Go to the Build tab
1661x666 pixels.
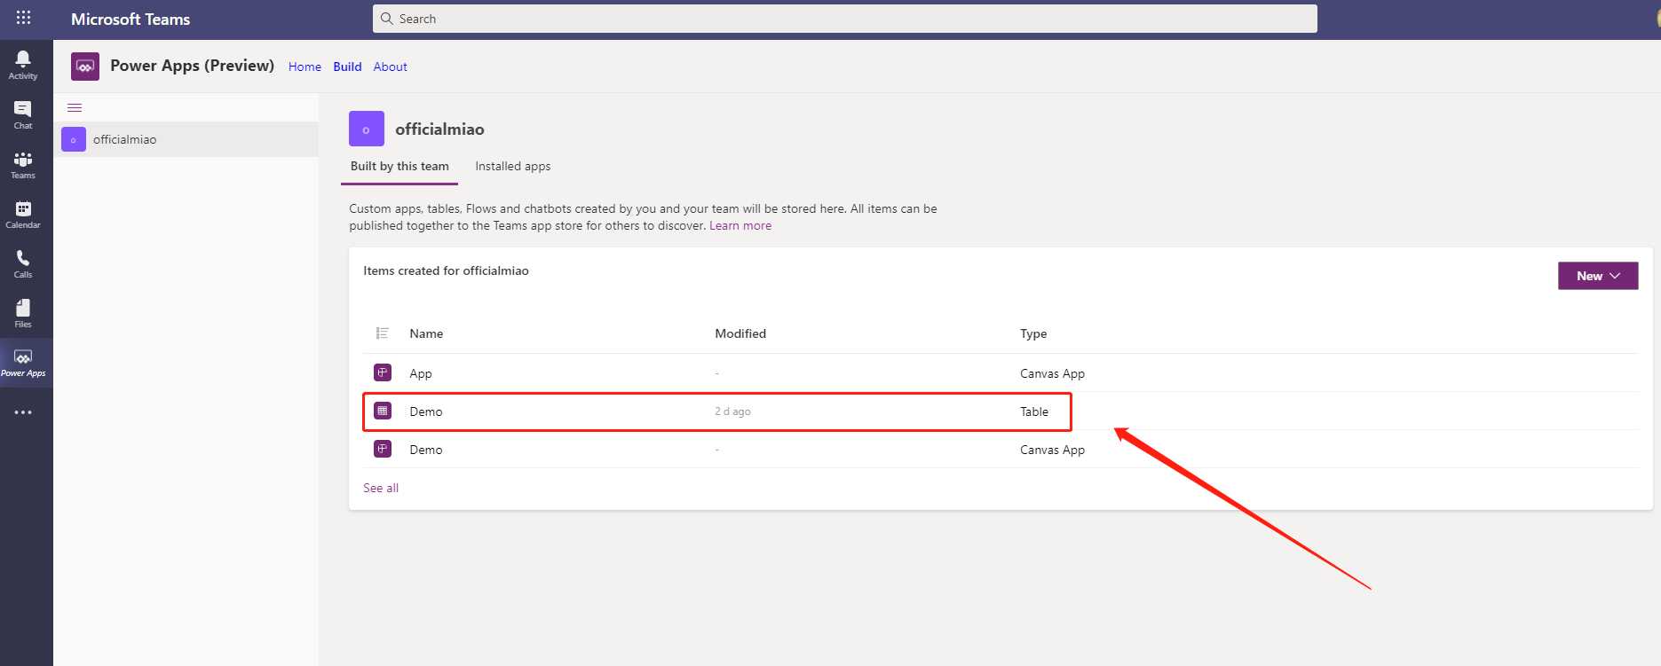click(347, 67)
